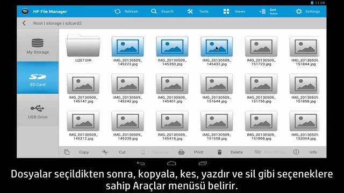Click the Print label

pyautogui.click(x=198, y=152)
